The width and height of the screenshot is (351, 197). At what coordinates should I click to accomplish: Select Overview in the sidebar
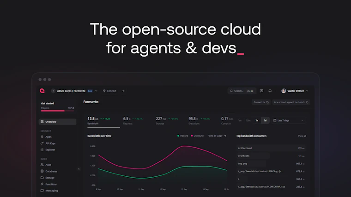[58, 122]
